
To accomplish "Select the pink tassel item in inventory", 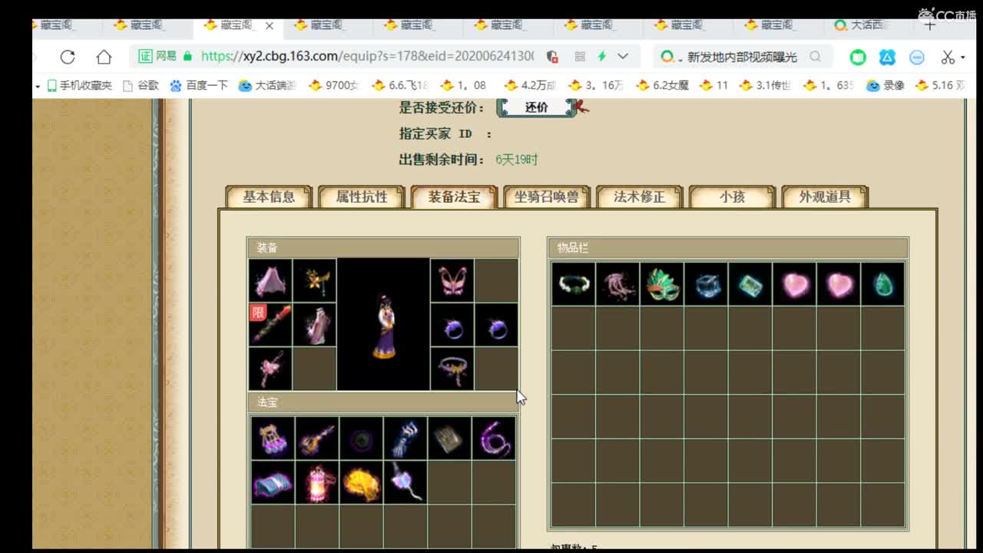I will (x=617, y=284).
